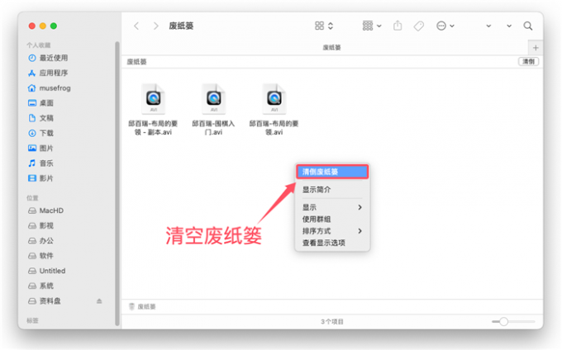Eject the 资料盘 volume
The width and height of the screenshot is (562, 350).
(x=99, y=301)
